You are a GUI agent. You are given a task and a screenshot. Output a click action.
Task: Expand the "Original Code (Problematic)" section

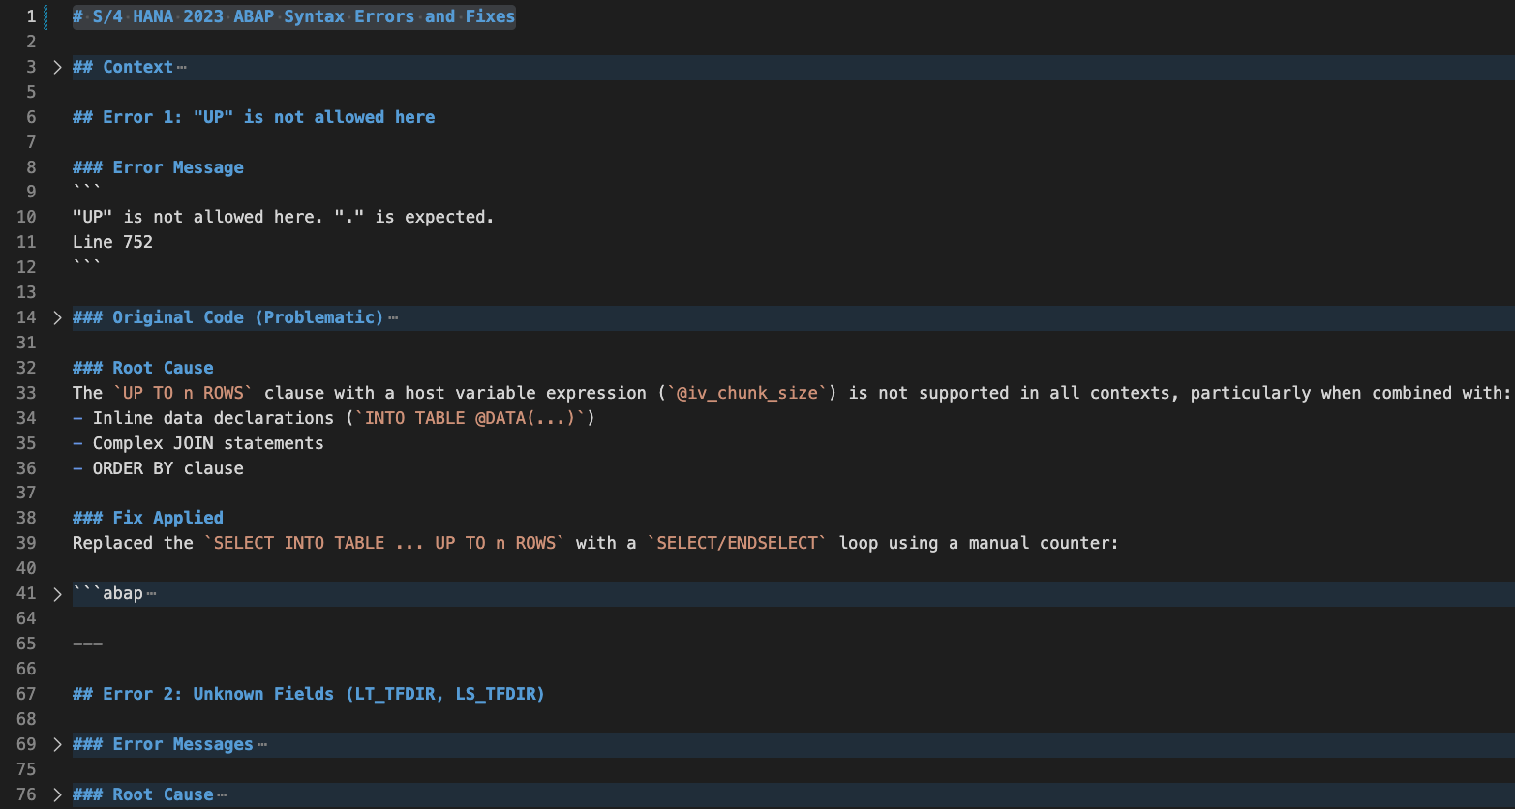point(56,317)
